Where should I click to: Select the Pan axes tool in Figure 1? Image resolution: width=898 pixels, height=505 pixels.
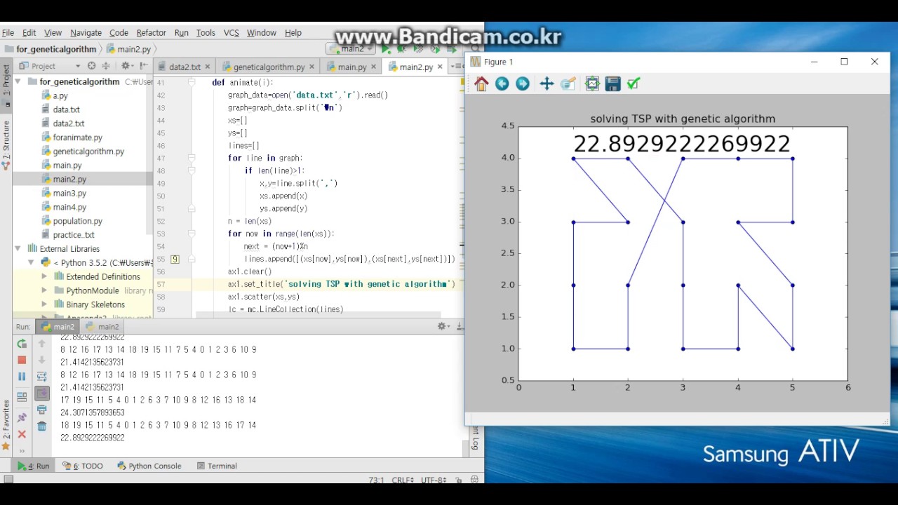coord(547,84)
